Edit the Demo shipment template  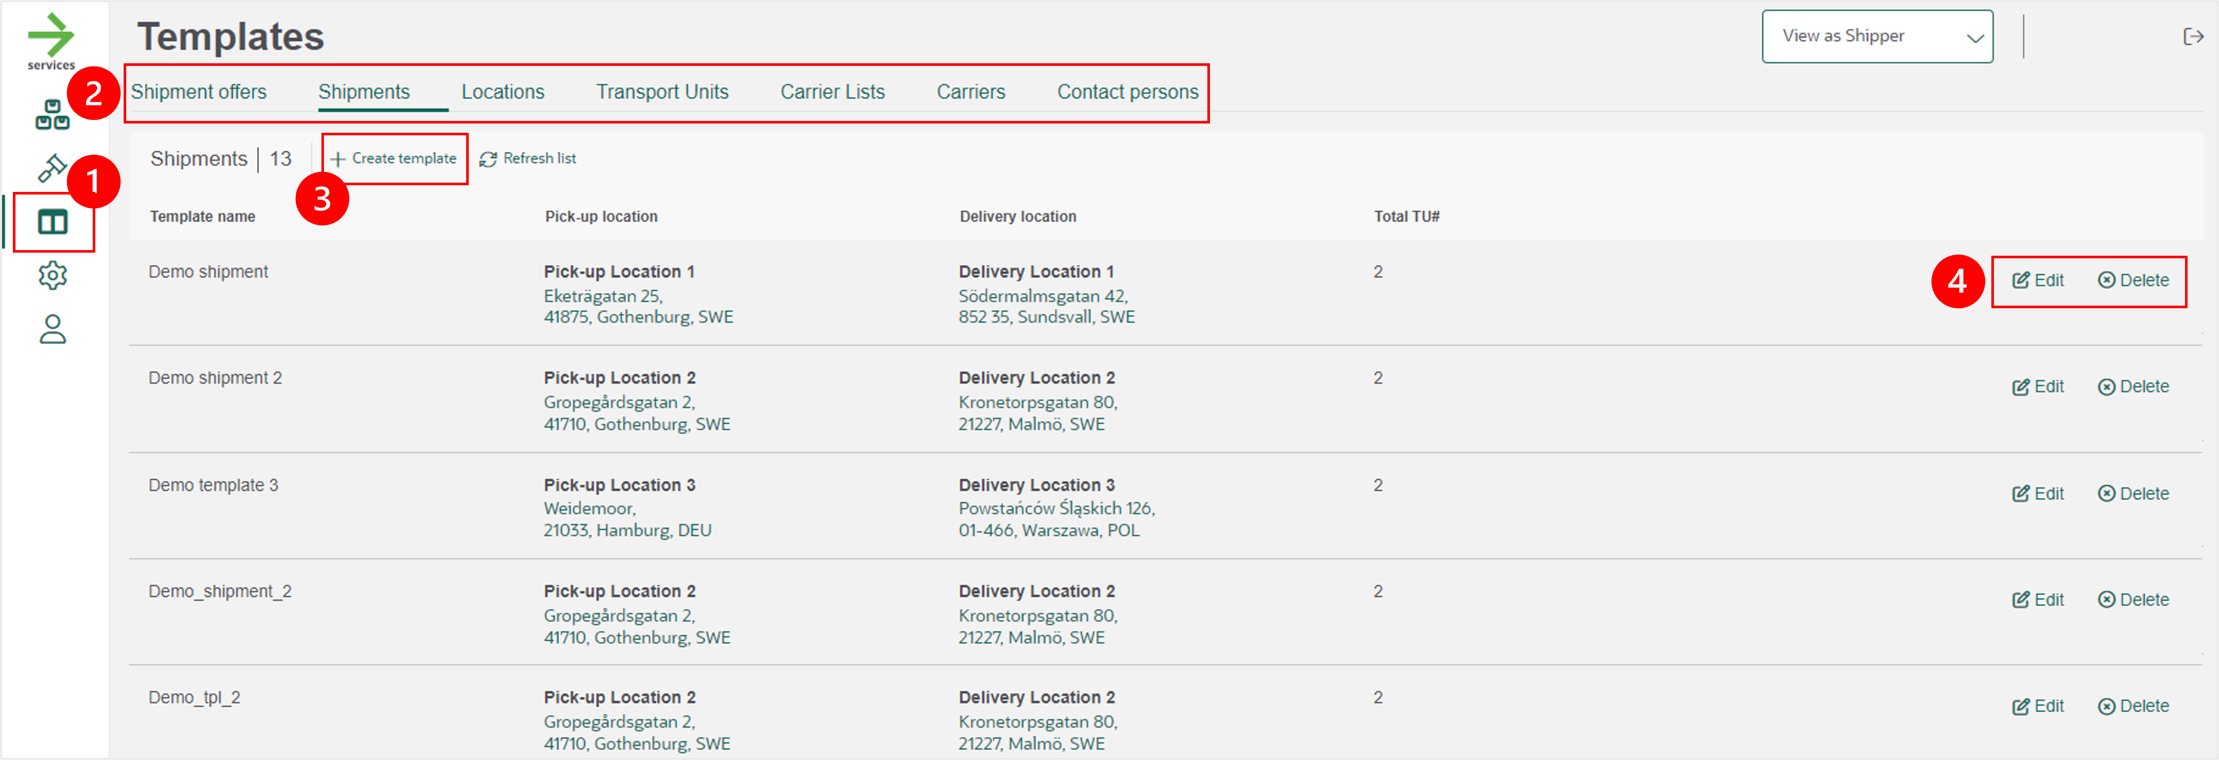[2038, 280]
